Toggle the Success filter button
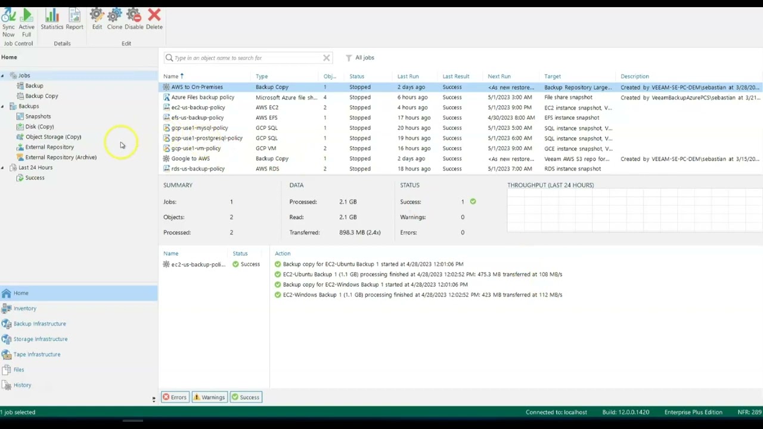Image resolution: width=763 pixels, height=429 pixels. click(246, 397)
